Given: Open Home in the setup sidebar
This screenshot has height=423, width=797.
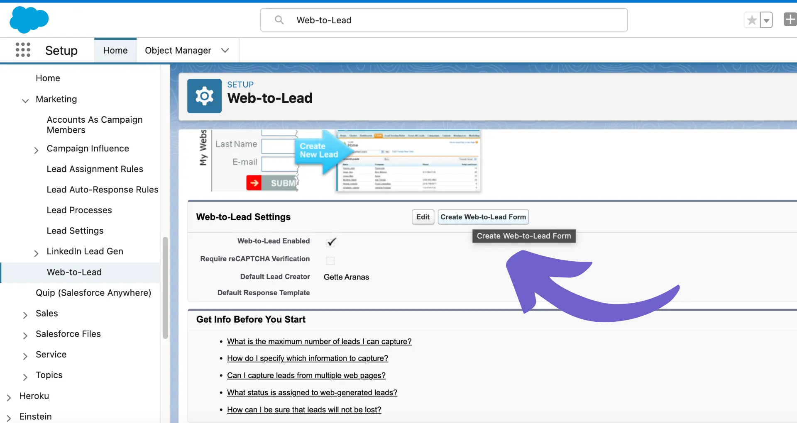Looking at the screenshot, I should 48,78.
